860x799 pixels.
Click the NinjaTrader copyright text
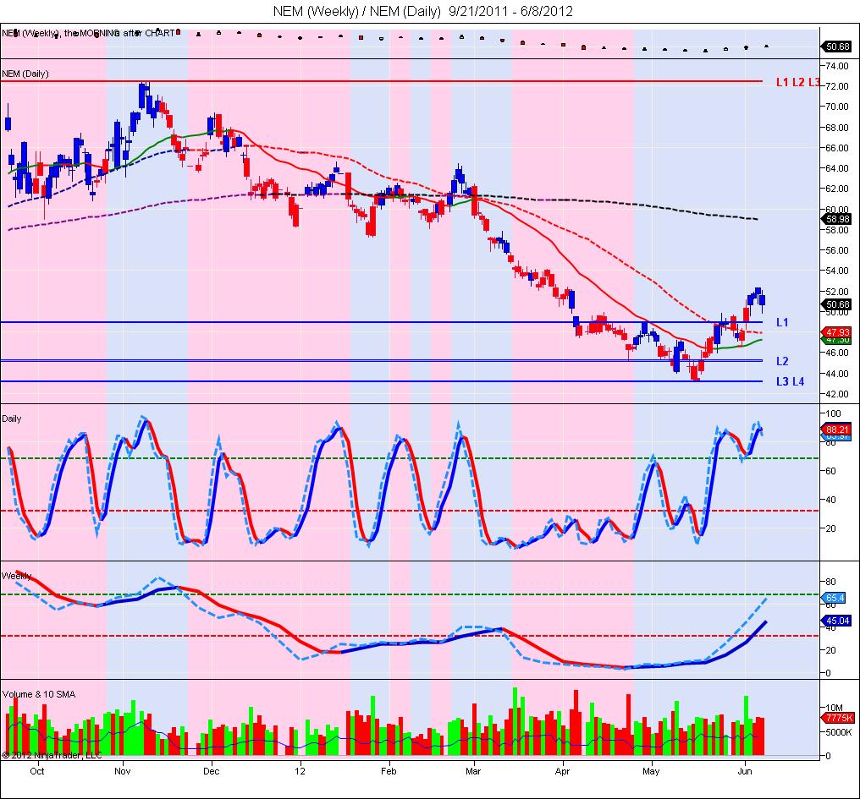point(52,755)
